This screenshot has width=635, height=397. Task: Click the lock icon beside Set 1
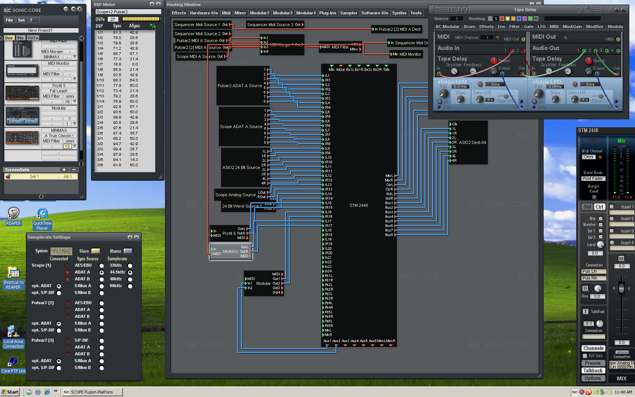point(8,177)
